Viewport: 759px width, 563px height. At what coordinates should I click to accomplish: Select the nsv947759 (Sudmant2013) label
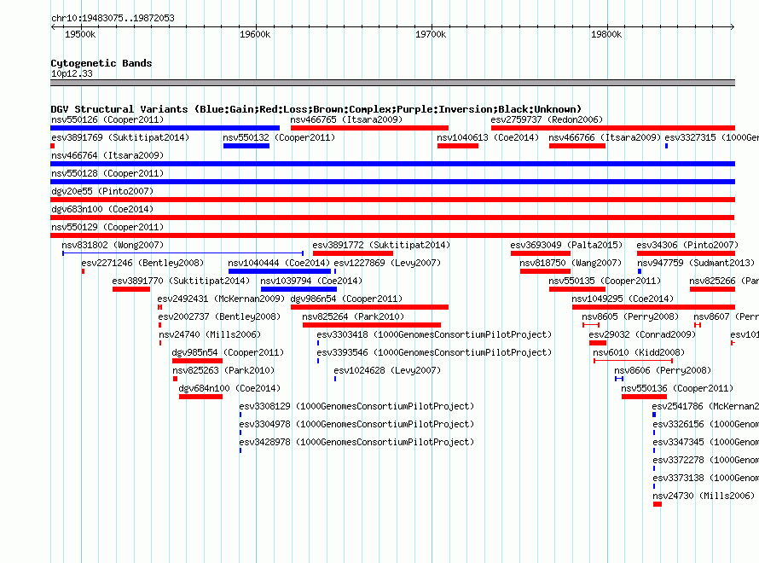coord(696,263)
